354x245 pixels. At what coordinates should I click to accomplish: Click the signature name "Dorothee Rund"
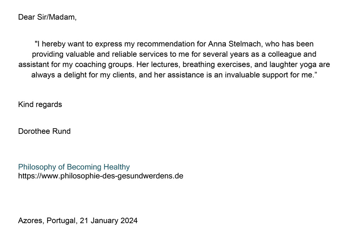coord(44,131)
